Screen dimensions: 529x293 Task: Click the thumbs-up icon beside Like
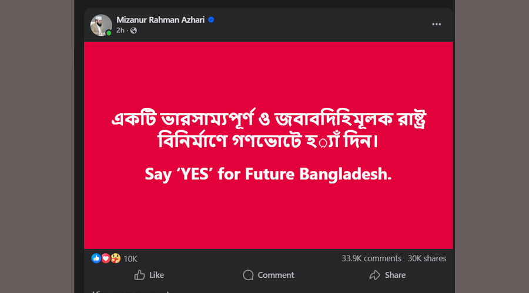point(139,275)
